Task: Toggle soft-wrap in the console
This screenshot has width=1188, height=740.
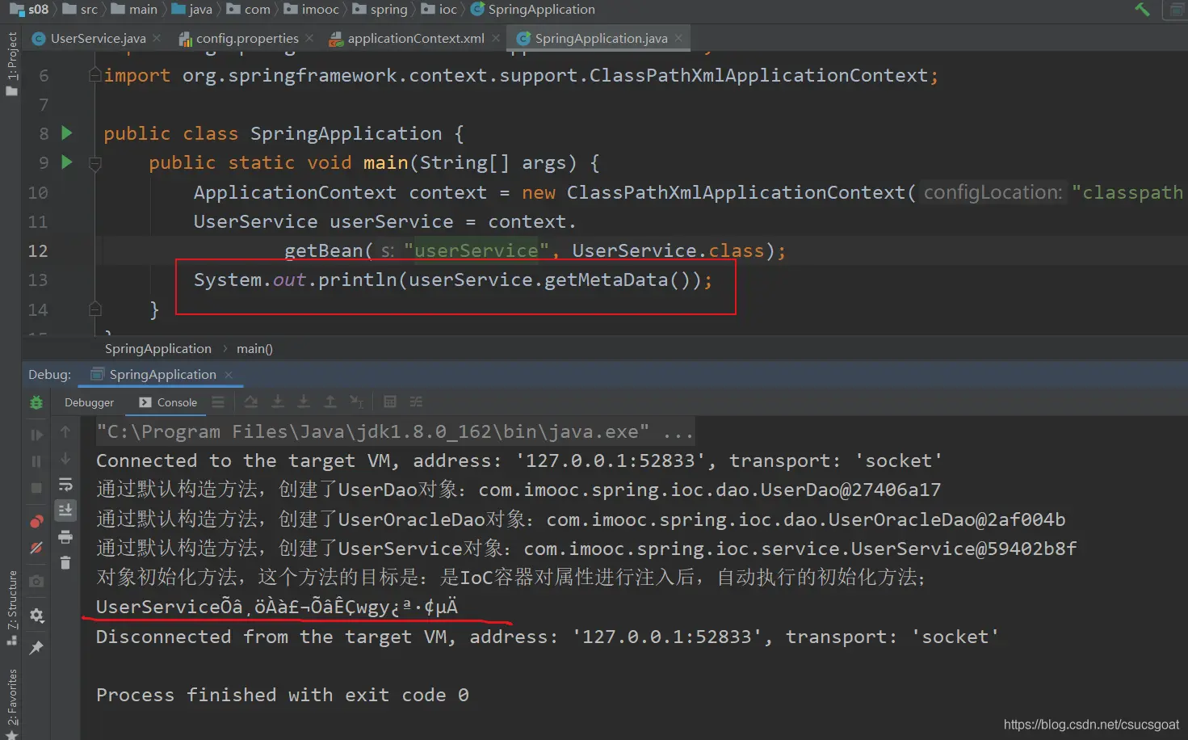Action: coord(65,485)
